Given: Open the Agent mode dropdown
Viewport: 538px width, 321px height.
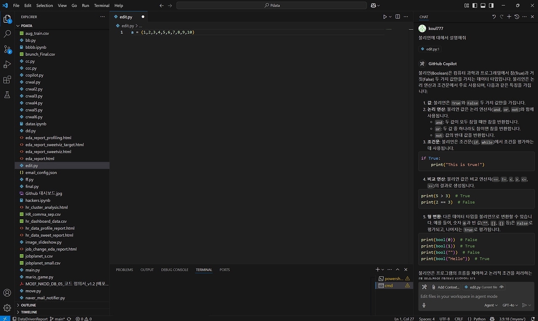Looking at the screenshot, I should tap(491, 305).
